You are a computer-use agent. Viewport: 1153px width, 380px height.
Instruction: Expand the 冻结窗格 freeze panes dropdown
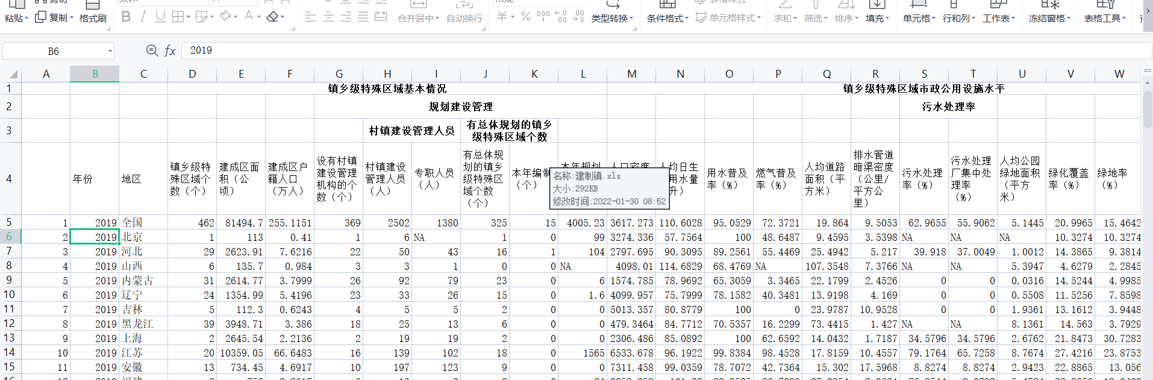(1049, 18)
